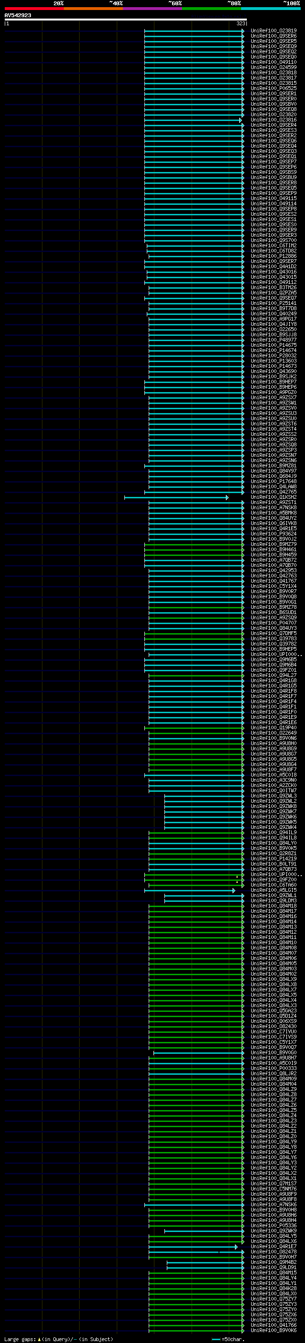Select label UniRef100_A5LGI5
The width and height of the screenshot is (305, 1343).
(274, 890)
